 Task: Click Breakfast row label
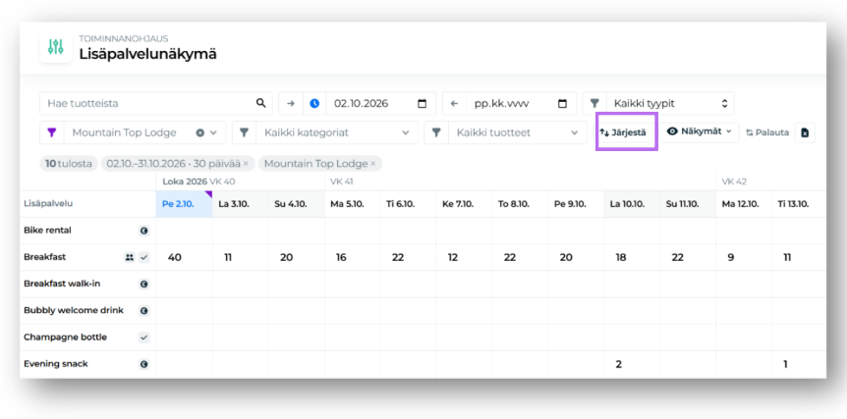(45, 257)
